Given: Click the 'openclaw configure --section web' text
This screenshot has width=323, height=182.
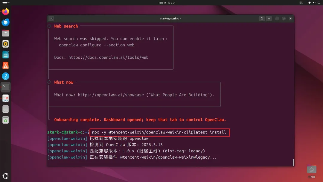Looking at the screenshot, I should pyautogui.click(x=97, y=45).
